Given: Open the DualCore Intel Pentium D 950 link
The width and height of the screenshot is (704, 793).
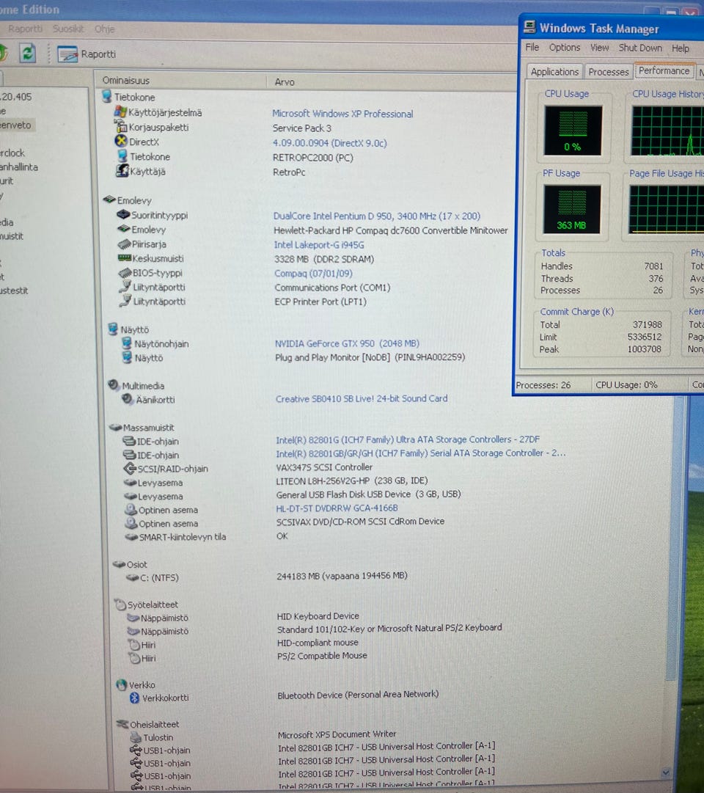Looking at the screenshot, I should 377,216.
